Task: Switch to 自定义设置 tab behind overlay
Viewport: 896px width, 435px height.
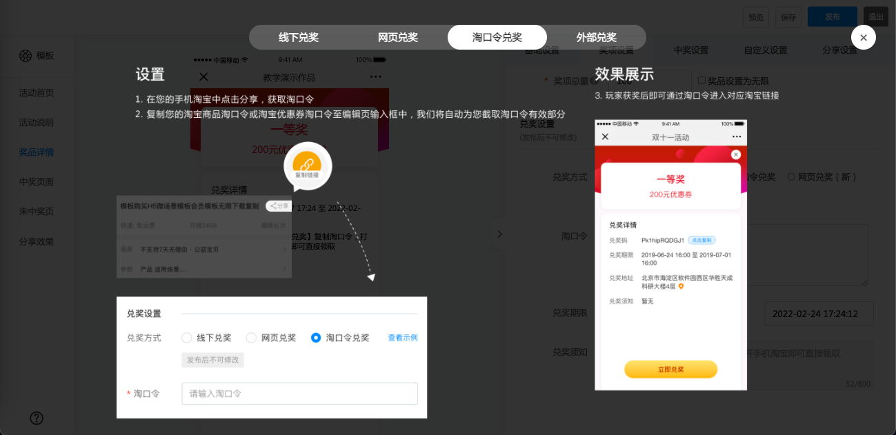Action: point(766,50)
